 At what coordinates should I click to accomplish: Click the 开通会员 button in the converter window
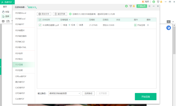tap(142, 6)
